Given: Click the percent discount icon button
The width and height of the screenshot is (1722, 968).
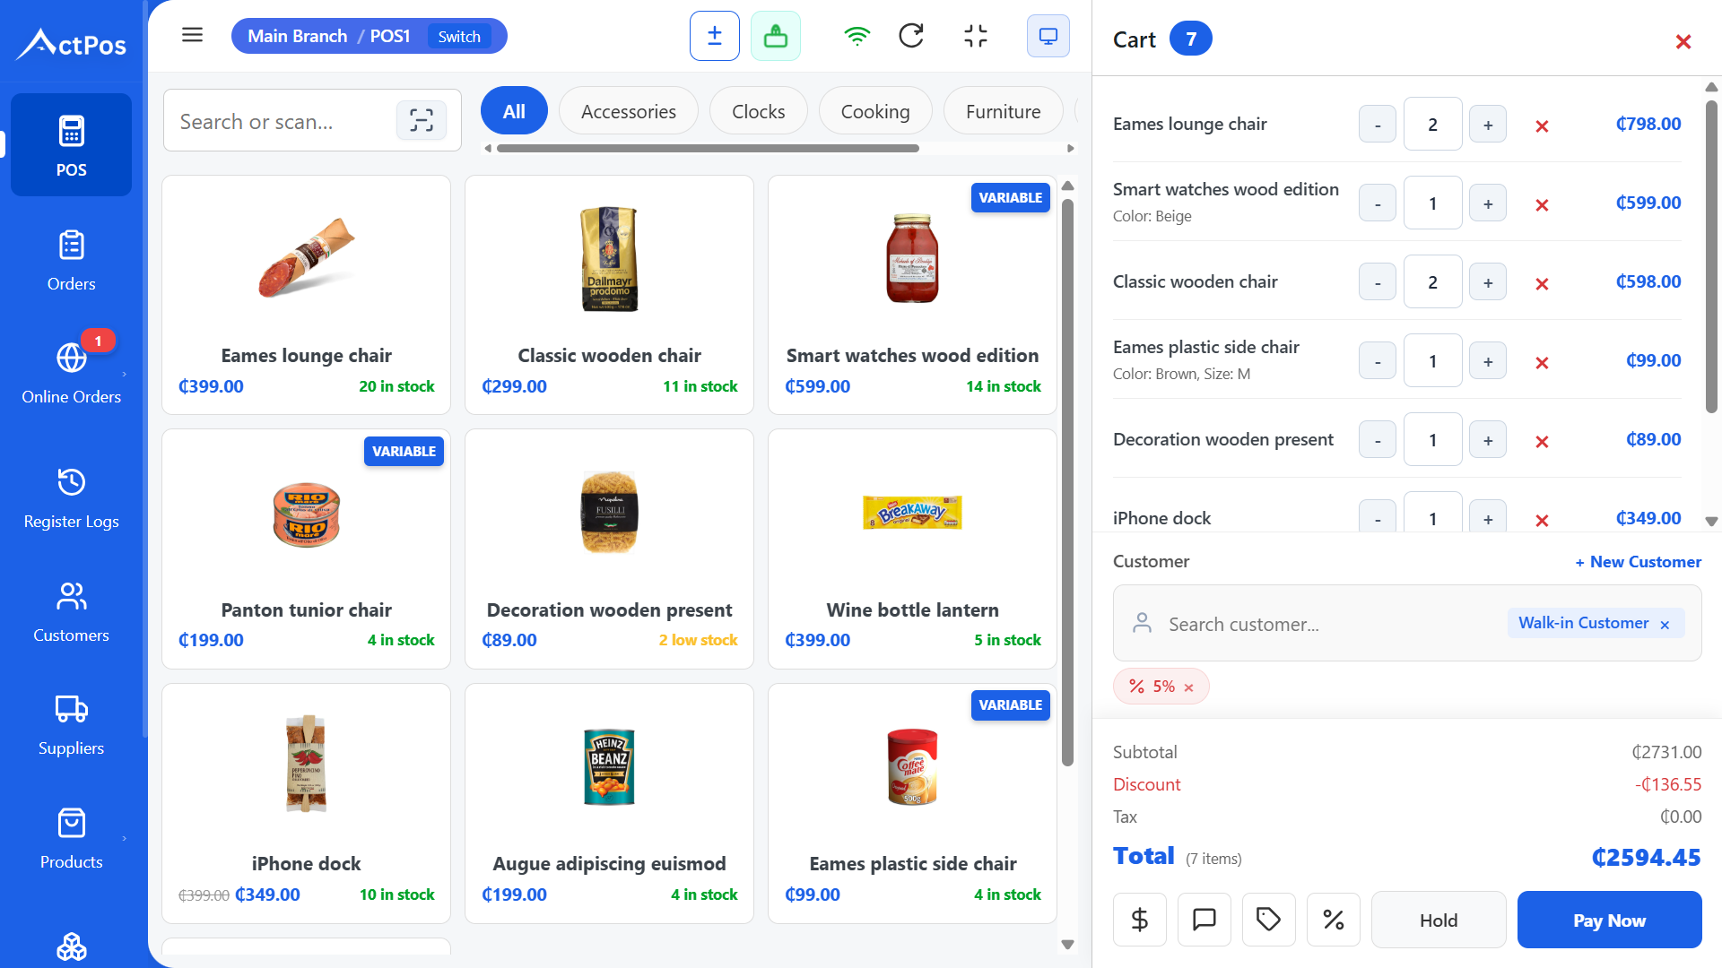Looking at the screenshot, I should [1334, 920].
